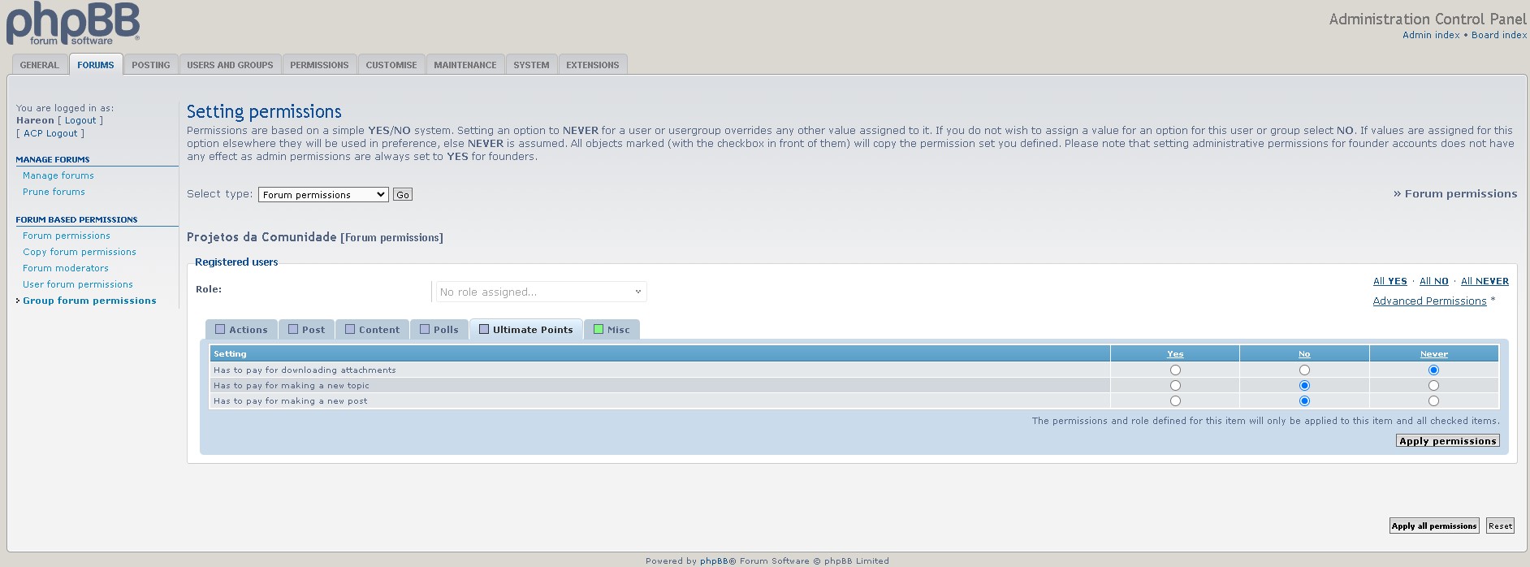
Task: Open the Advanced Permissions link
Action: click(1429, 301)
